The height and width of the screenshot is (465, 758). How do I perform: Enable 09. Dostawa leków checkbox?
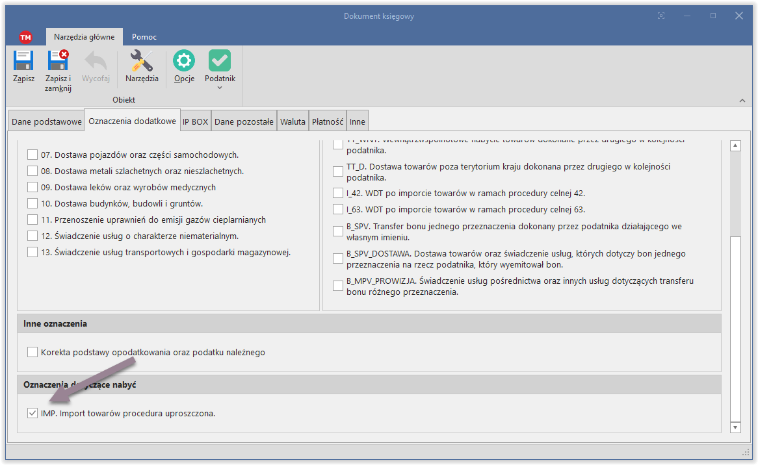[33, 188]
